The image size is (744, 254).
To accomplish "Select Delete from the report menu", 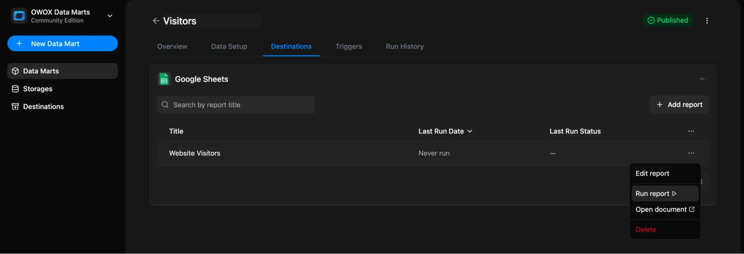I will click(x=646, y=230).
